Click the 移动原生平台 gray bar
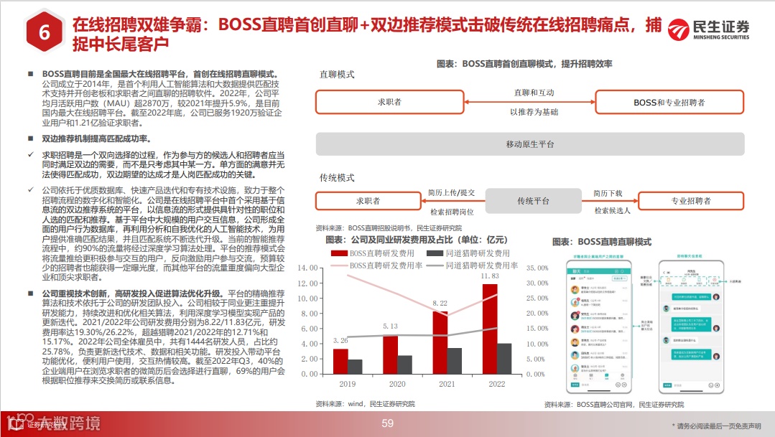775x437 pixels. tap(530, 144)
